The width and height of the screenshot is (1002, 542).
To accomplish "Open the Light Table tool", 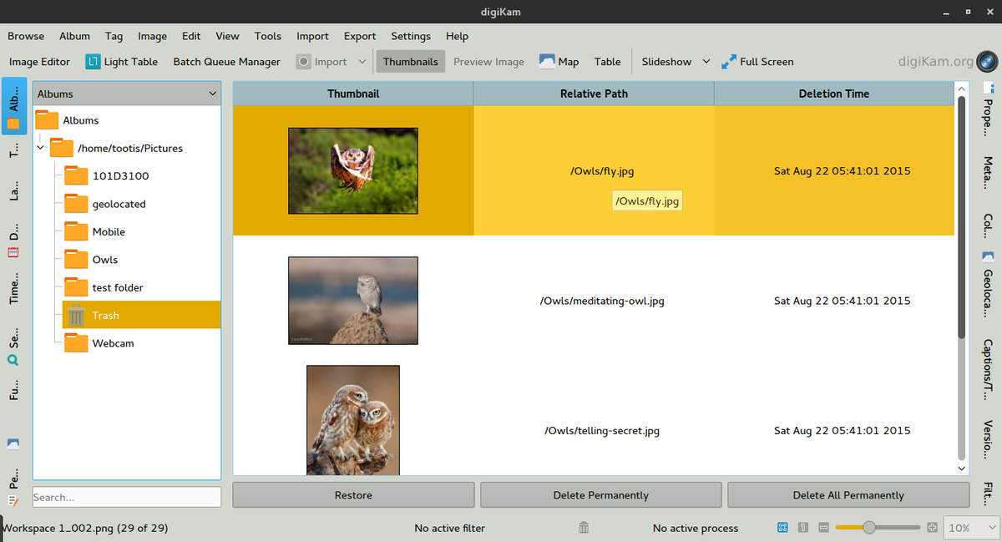I will [x=121, y=62].
